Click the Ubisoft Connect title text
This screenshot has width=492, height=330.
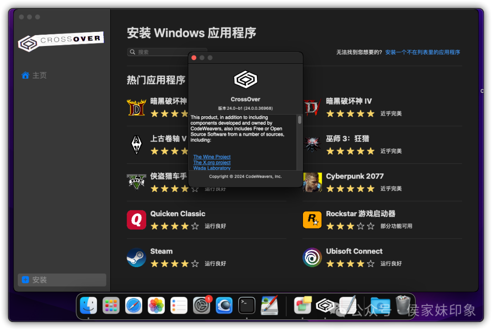[x=354, y=251]
